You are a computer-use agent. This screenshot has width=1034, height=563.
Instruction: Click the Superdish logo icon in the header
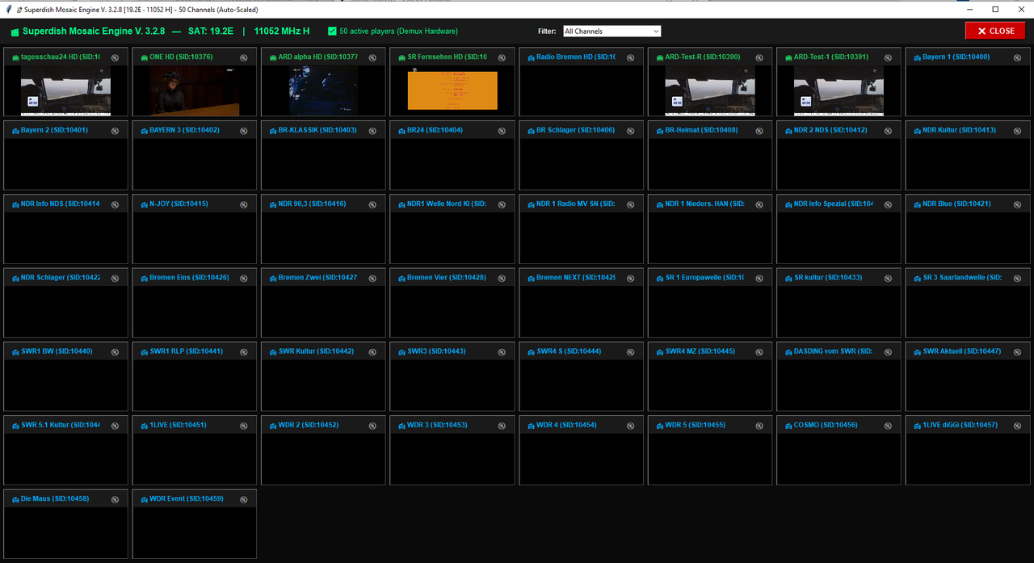coord(15,32)
